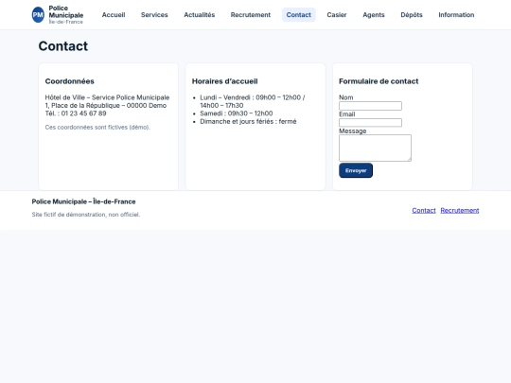
Task: Submit form with Envoyer button
Action: coord(356,170)
